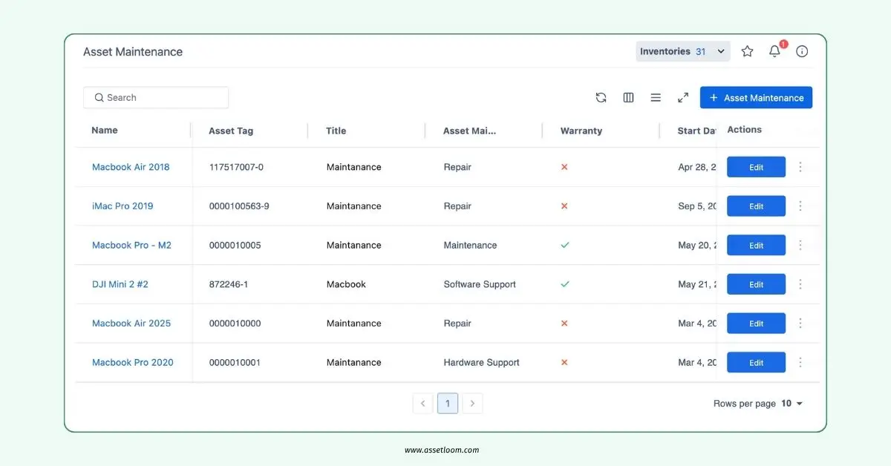Change row density with lines icon

click(x=656, y=97)
